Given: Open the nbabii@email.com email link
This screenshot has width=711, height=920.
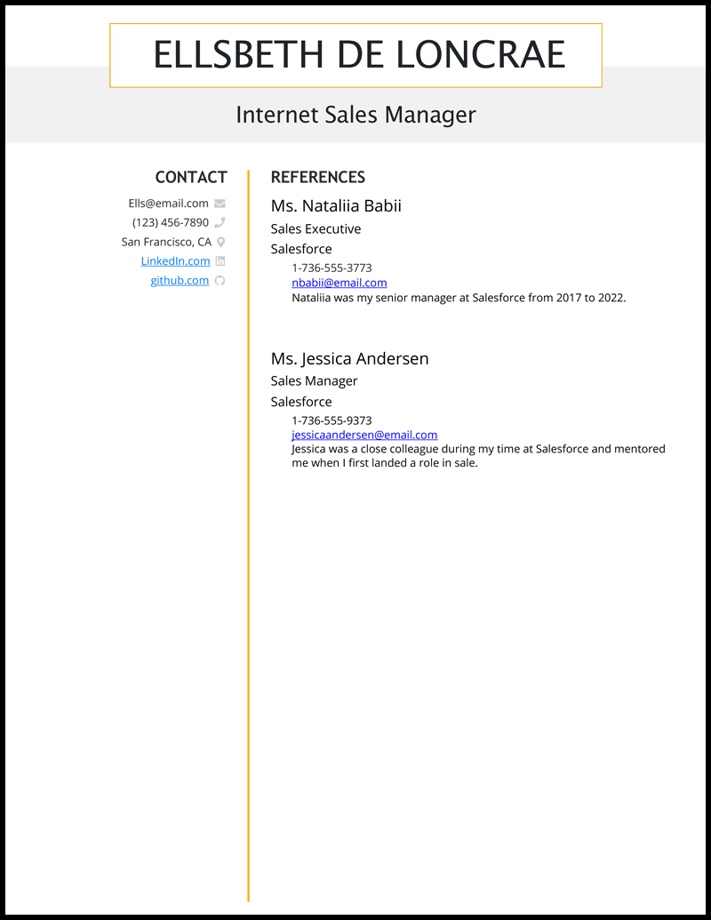Looking at the screenshot, I should point(340,283).
